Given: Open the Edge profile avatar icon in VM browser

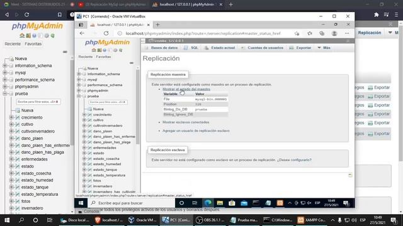Looking at the screenshot, I should (x=334, y=33).
